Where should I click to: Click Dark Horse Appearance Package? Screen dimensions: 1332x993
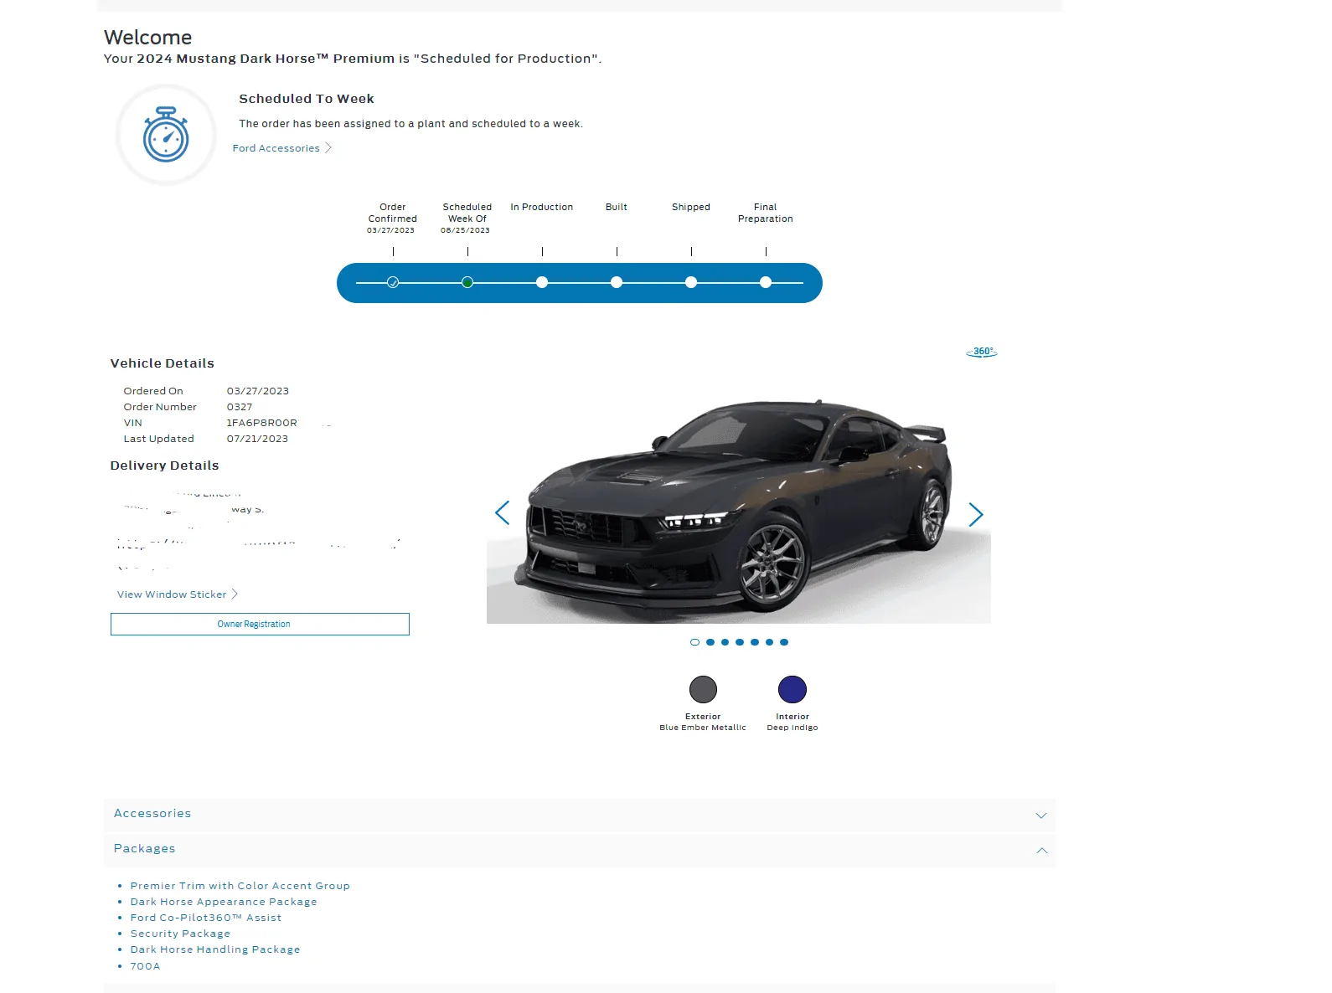tap(224, 902)
